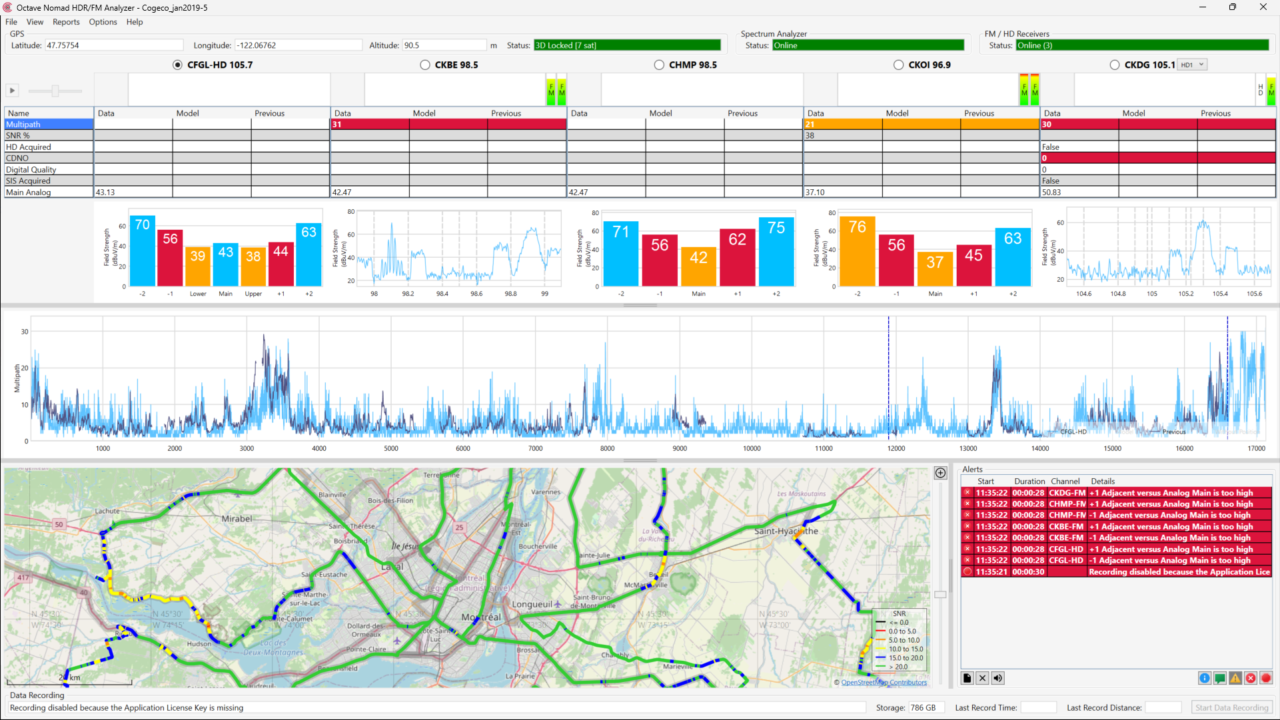
Task: Click the alerts speaker sound icon
Action: [997, 678]
